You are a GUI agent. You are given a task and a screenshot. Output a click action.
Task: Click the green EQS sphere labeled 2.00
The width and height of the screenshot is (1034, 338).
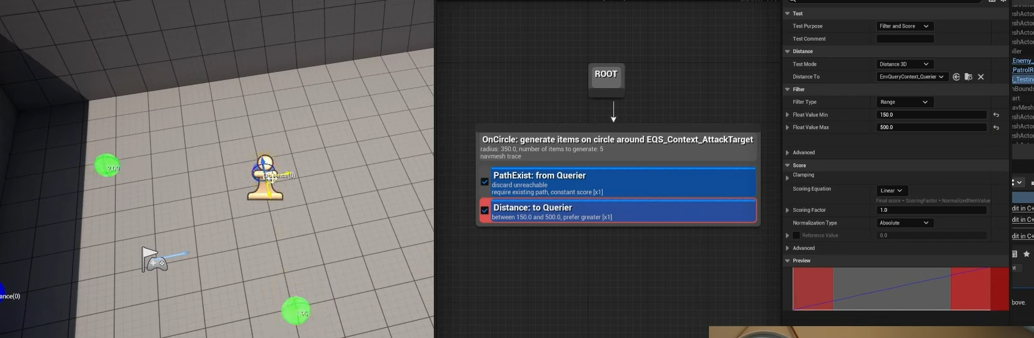(107, 166)
